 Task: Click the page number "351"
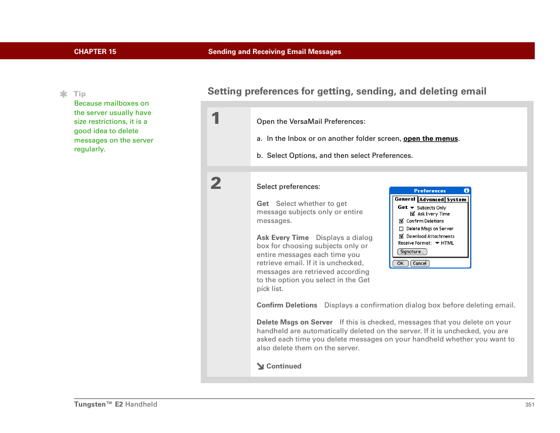coord(529,405)
